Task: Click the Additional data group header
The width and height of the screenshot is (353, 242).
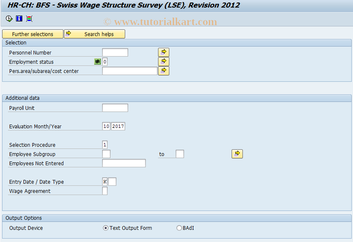Action: pos(22,98)
